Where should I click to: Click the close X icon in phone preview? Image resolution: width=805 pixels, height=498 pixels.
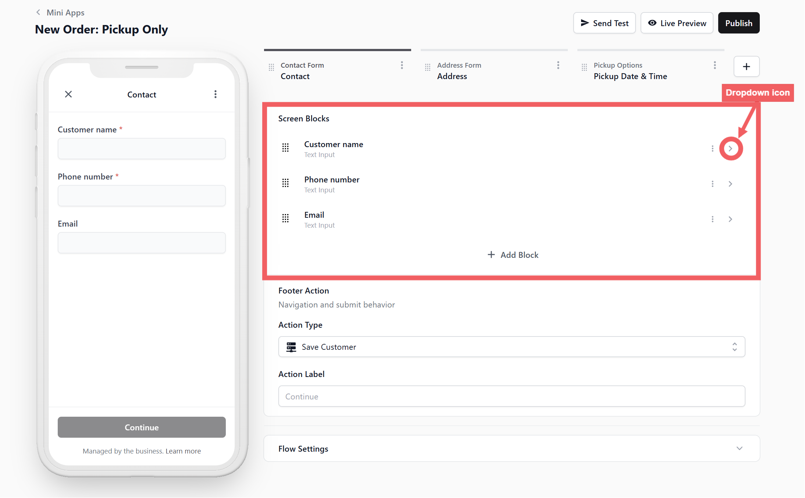click(68, 94)
